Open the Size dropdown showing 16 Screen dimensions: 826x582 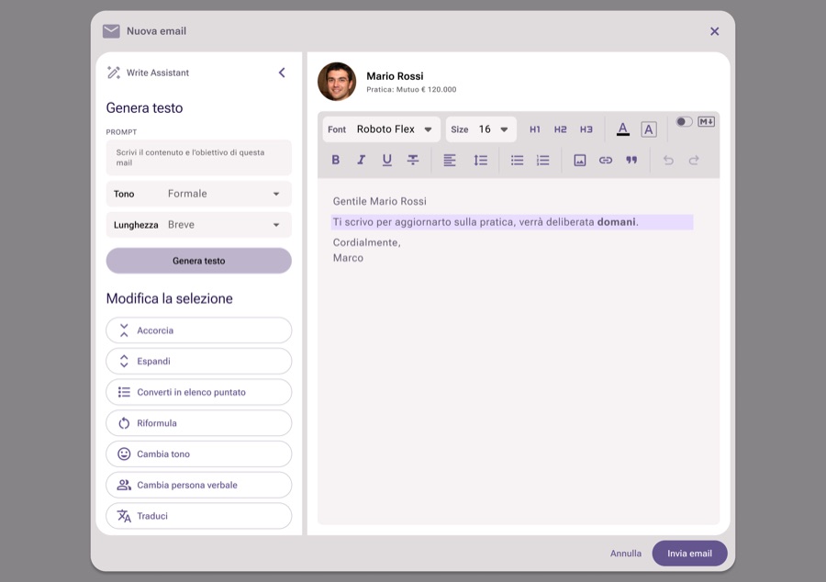(481, 129)
